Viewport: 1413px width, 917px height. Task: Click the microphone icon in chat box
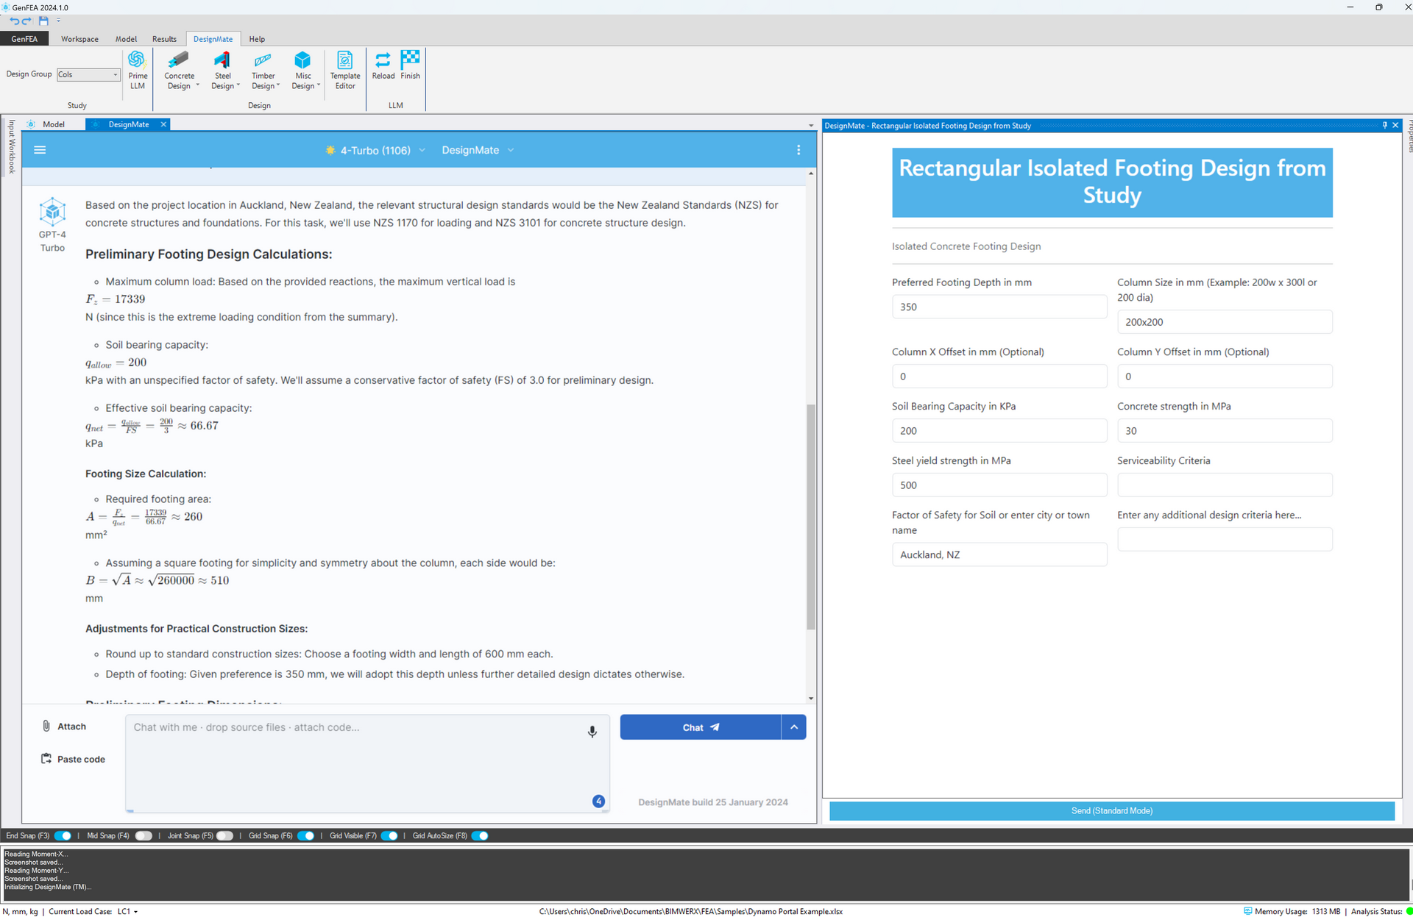pyautogui.click(x=592, y=731)
